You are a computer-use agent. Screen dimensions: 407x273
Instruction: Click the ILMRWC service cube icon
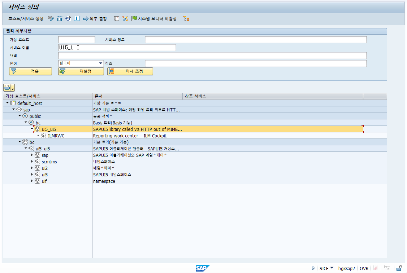point(44,136)
